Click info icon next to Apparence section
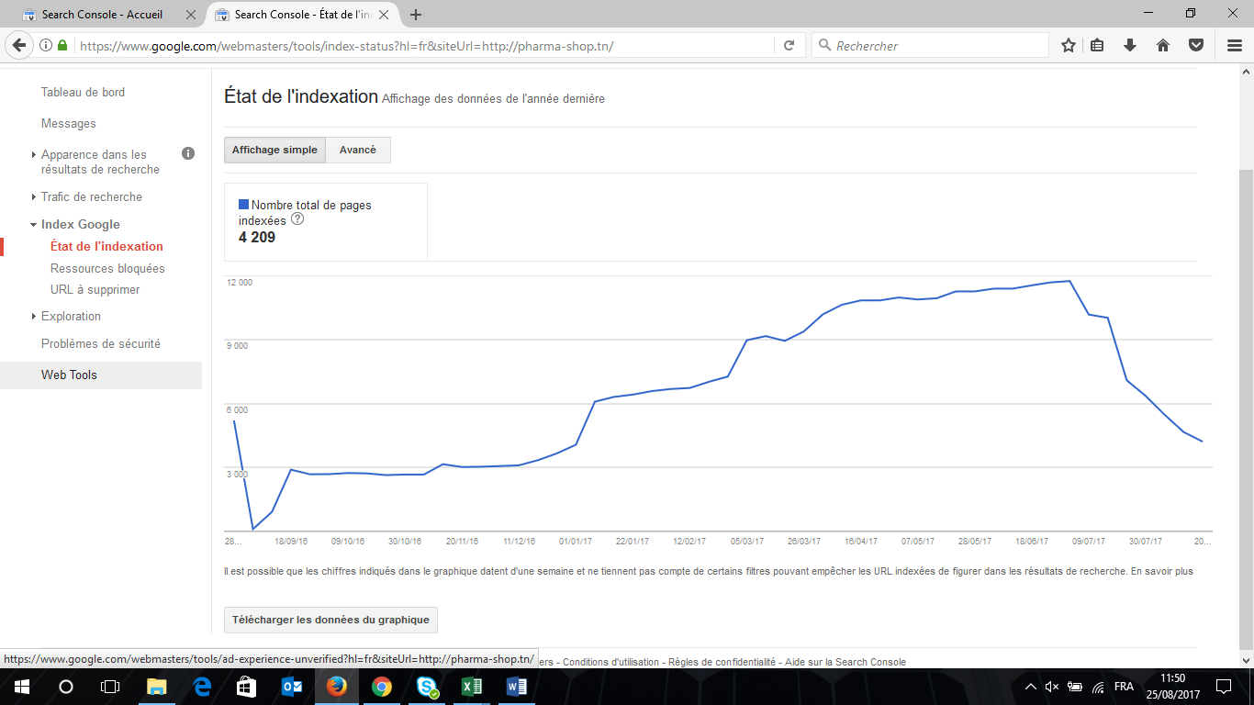This screenshot has height=705, width=1254. pos(188,153)
